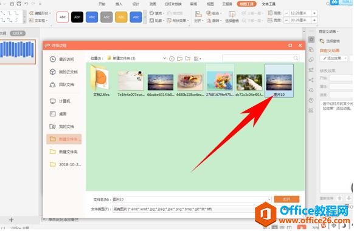Open the 文本框 text box dropdown
Viewport: 354px width, 231px height.
tap(38, 21)
